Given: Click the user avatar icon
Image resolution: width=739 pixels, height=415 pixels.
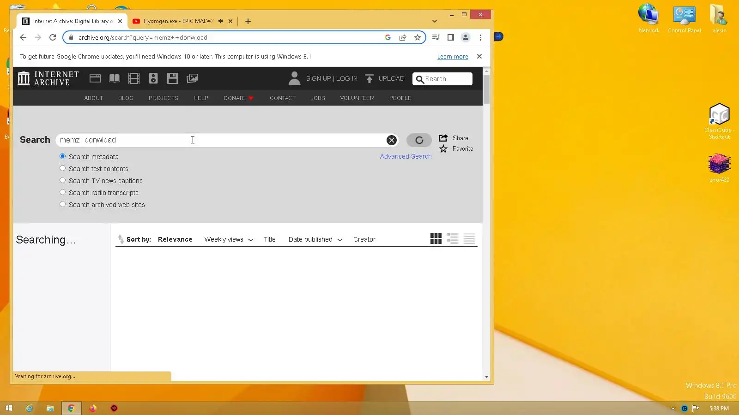Looking at the screenshot, I should pos(294,78).
